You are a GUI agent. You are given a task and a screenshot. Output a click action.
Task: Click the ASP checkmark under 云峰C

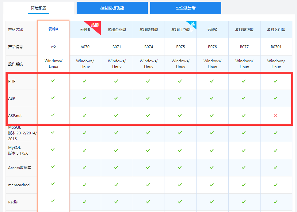212,98
